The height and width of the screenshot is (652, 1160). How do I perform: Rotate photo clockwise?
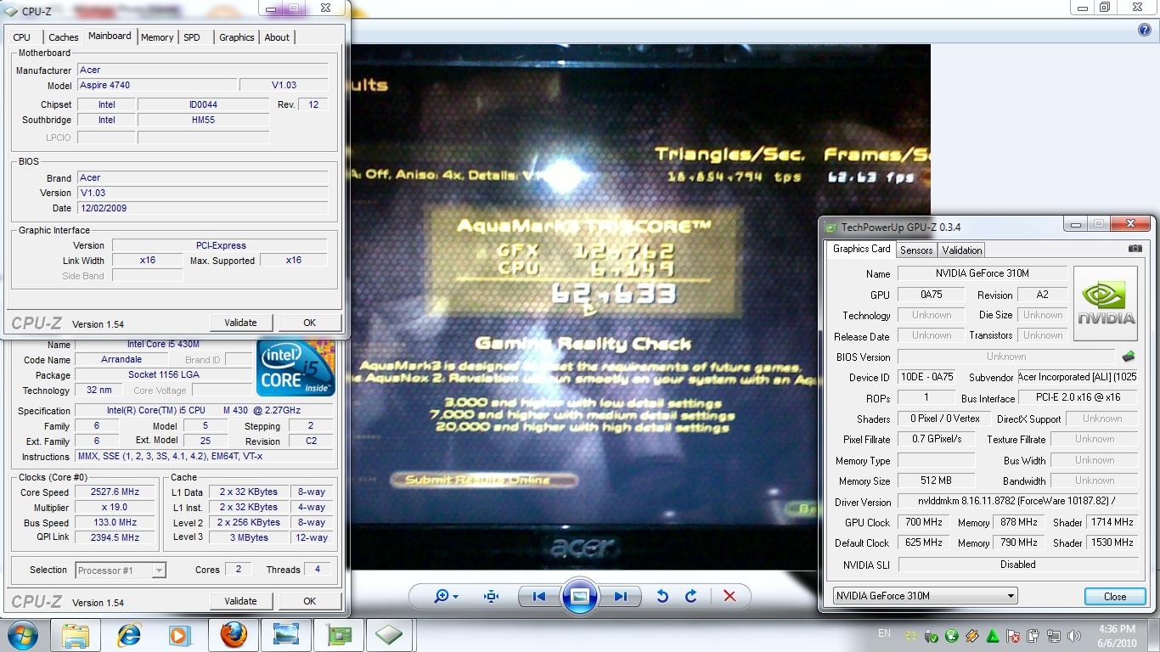click(691, 596)
